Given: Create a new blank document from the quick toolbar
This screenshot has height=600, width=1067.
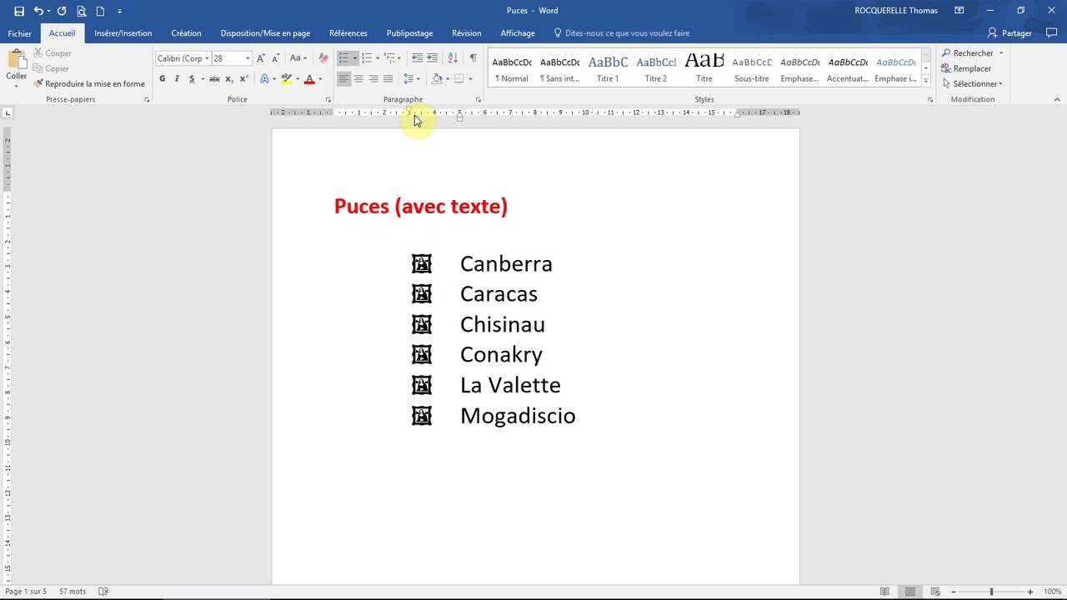Looking at the screenshot, I should pos(101,11).
